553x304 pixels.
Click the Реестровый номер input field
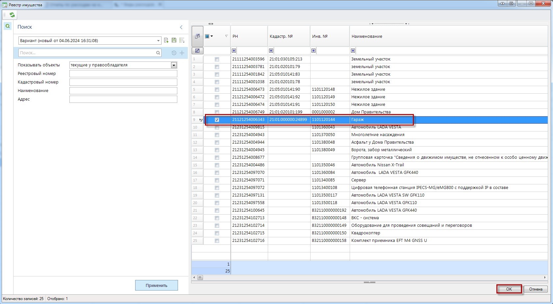[x=123, y=74]
